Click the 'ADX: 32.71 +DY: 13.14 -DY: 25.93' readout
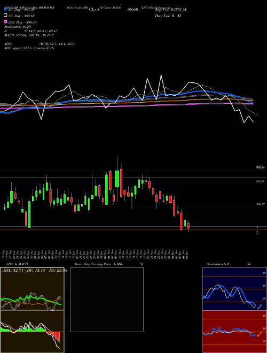Viewport: 267px width, 353px height. 35,270
